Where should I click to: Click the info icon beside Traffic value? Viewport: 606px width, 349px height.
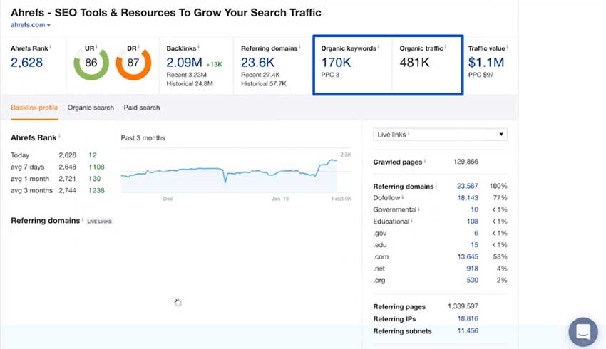507,47
